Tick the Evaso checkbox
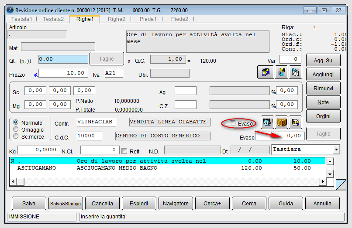The width and height of the screenshot is (352, 228). 232,123
